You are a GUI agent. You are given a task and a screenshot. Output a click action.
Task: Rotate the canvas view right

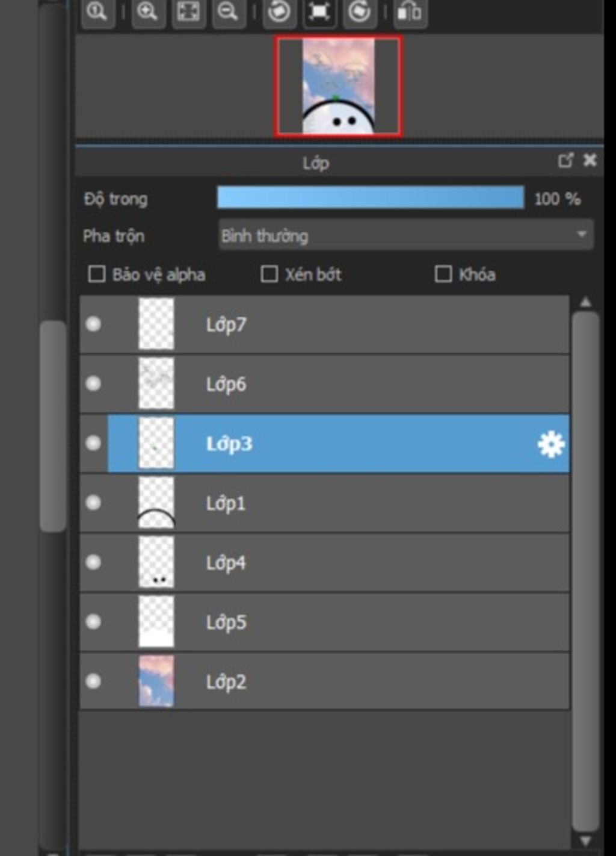[x=359, y=12]
